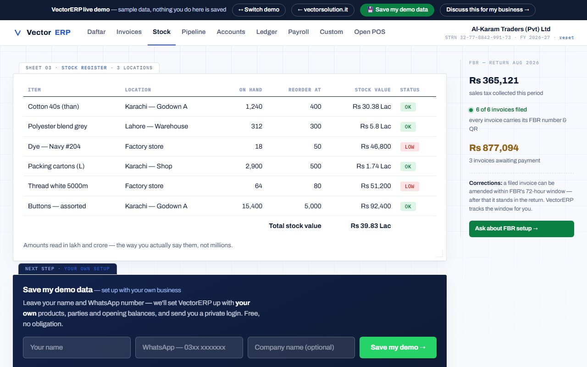The width and height of the screenshot is (587, 367).
Task: Click the Rs 39.83 Lac total value
Action: coord(371,226)
